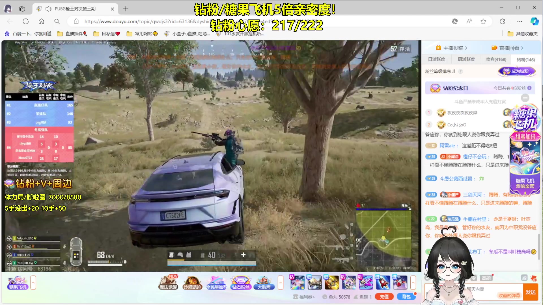Click the 充值 recharge button
543x305 pixels.
pyautogui.click(x=384, y=297)
